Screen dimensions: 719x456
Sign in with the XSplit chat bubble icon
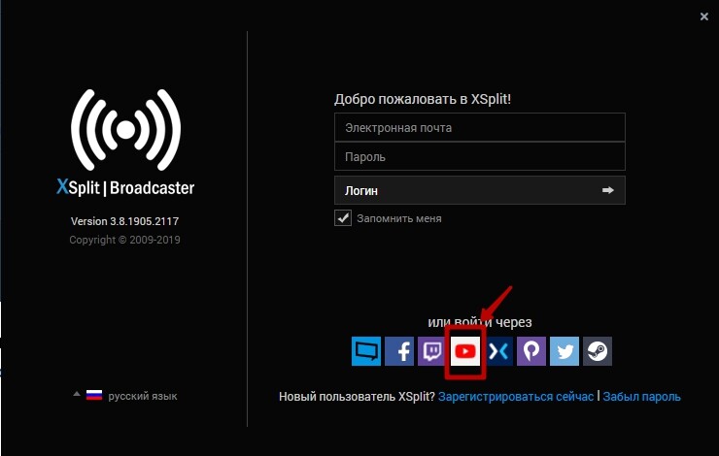click(366, 351)
